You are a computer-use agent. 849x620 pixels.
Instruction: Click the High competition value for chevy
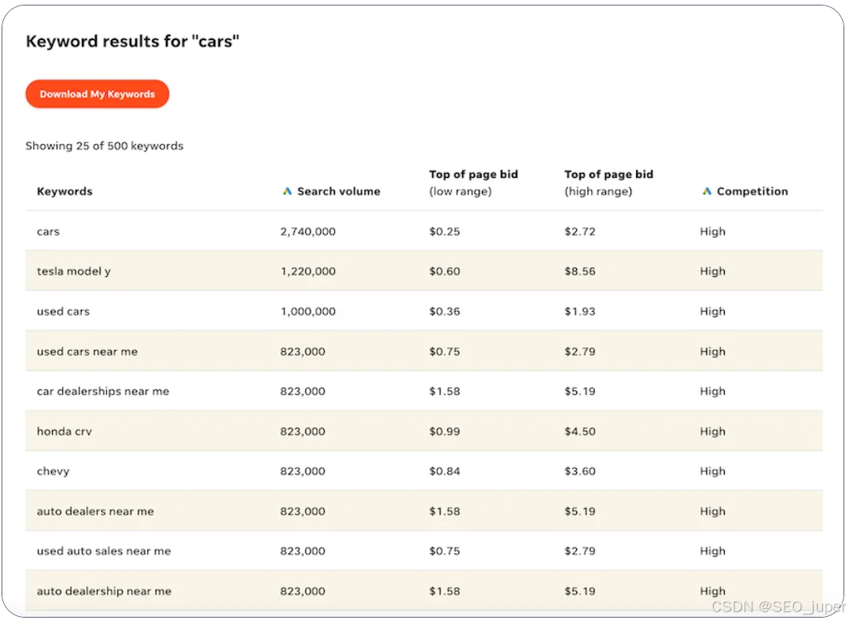point(712,471)
